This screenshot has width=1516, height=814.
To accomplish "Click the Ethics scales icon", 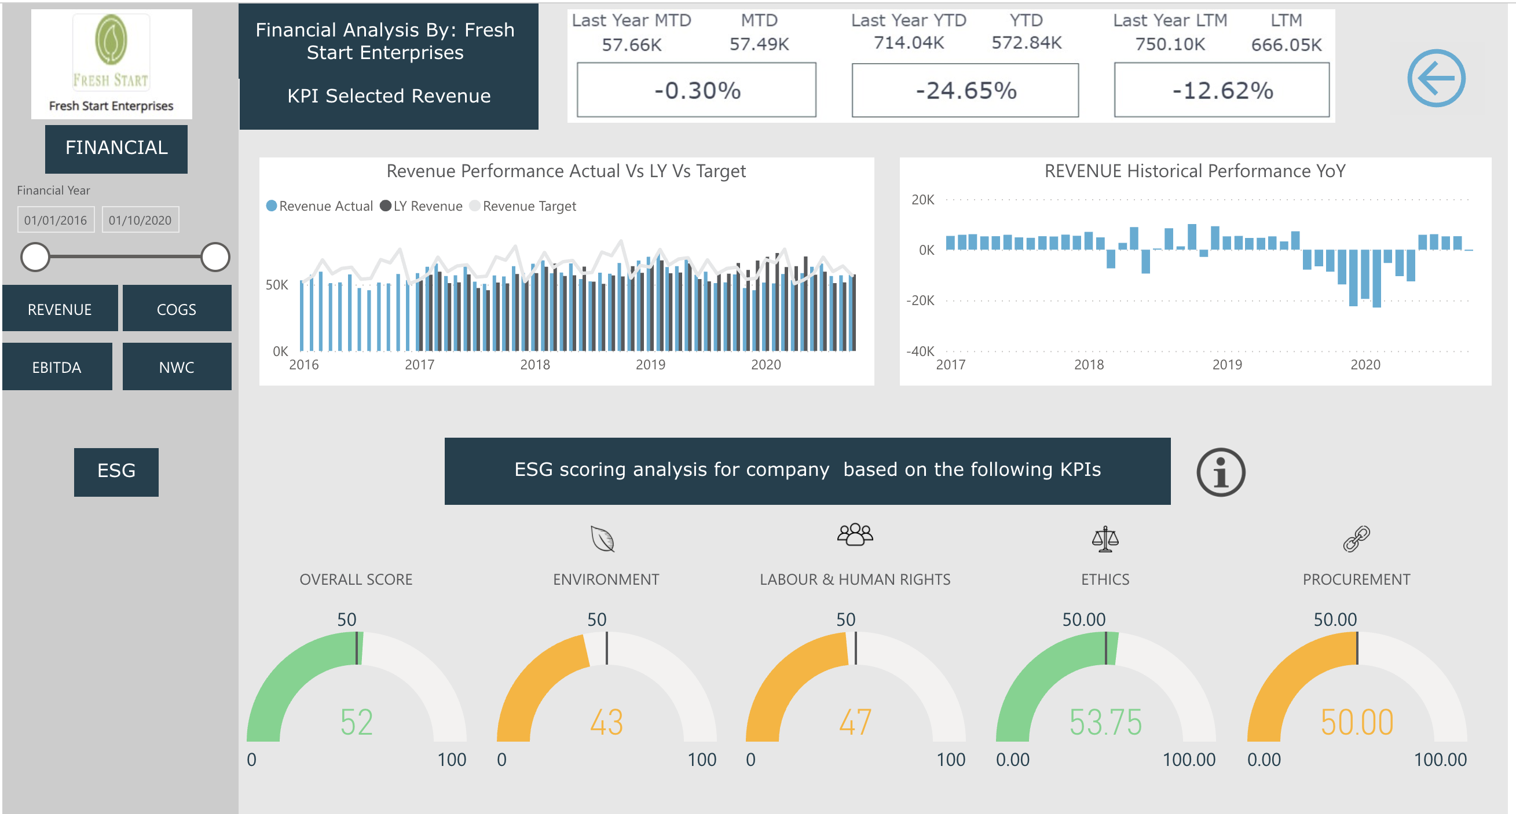I will click(1105, 538).
